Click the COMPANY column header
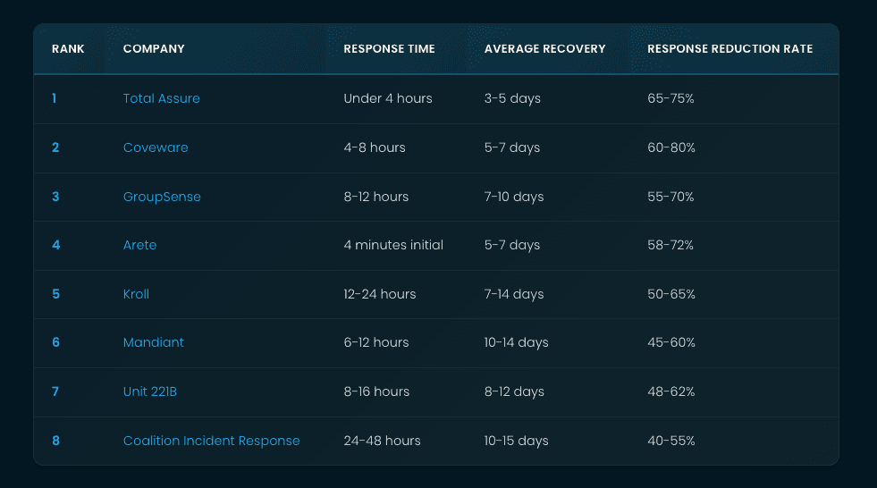The height and width of the screenshot is (488, 877). point(154,48)
